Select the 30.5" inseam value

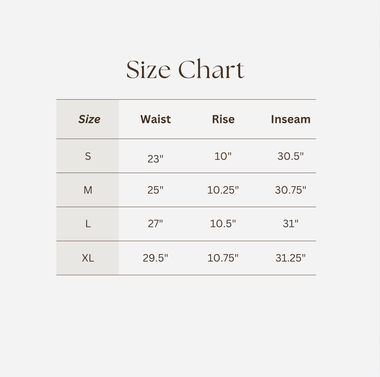point(291,156)
